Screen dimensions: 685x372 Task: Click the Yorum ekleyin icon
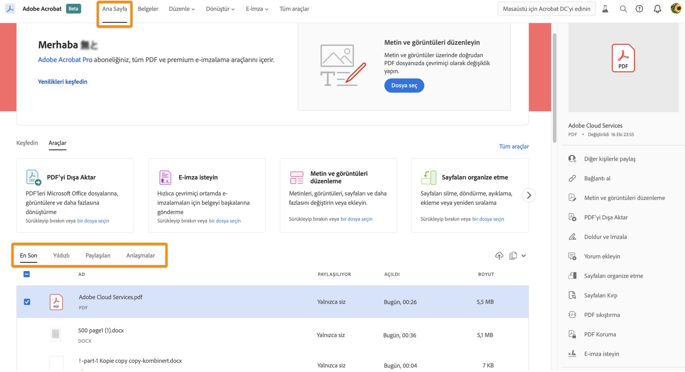[572, 257]
